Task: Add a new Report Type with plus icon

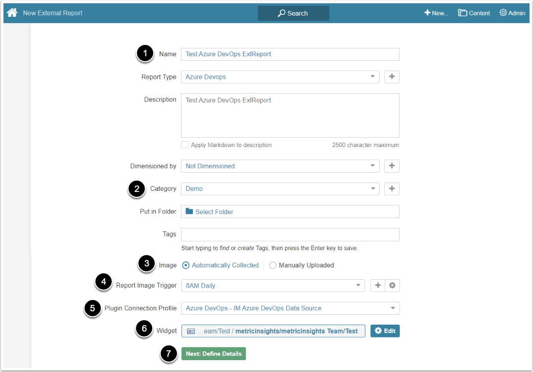Action: (x=392, y=77)
